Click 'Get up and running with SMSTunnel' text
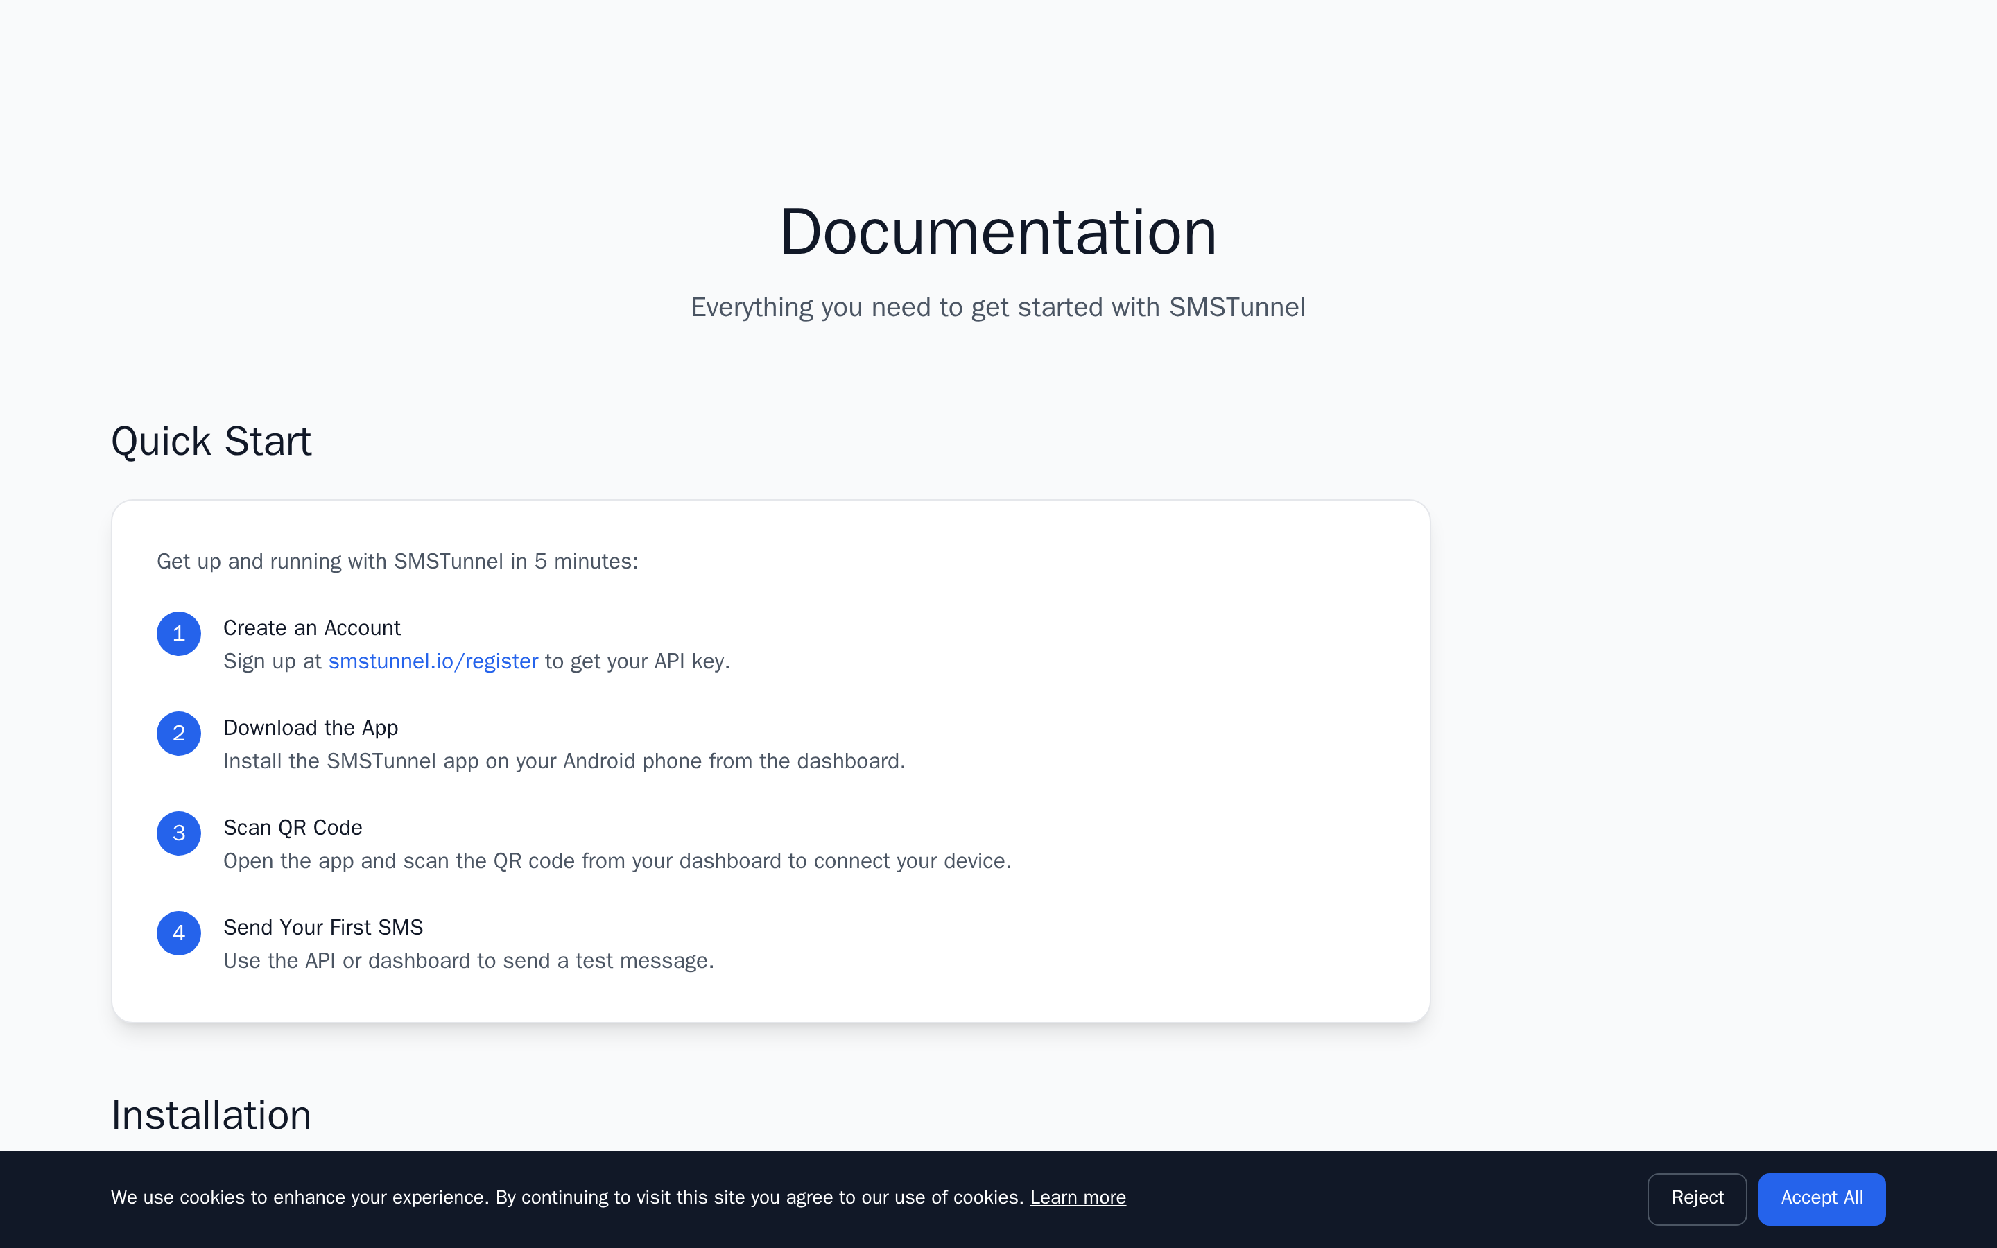Screen dimensions: 1997x1248 [398, 562]
